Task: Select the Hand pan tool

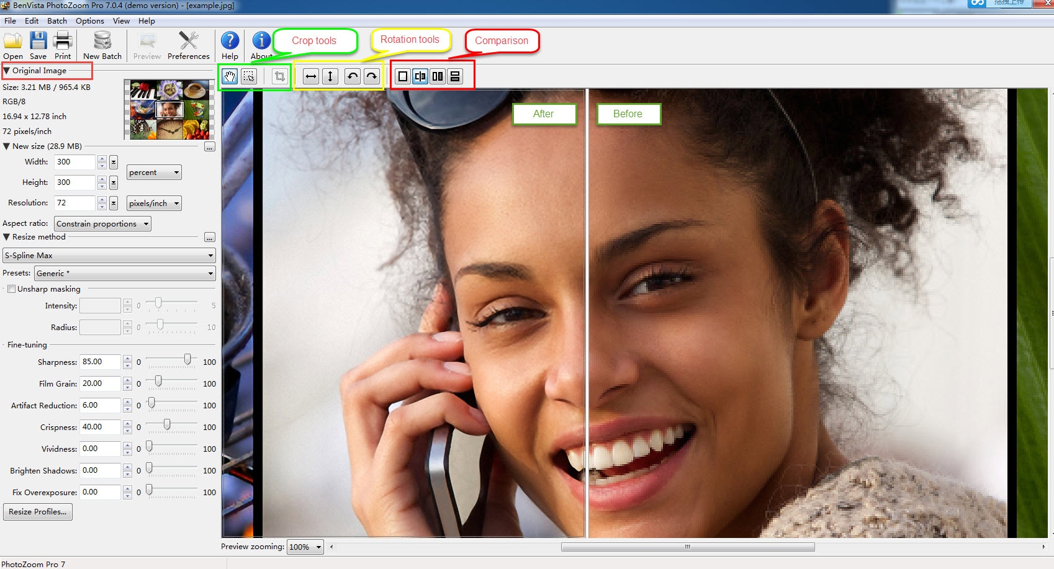Action: 230,76
